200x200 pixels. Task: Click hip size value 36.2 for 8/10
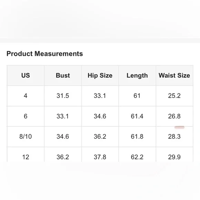pos(100,137)
